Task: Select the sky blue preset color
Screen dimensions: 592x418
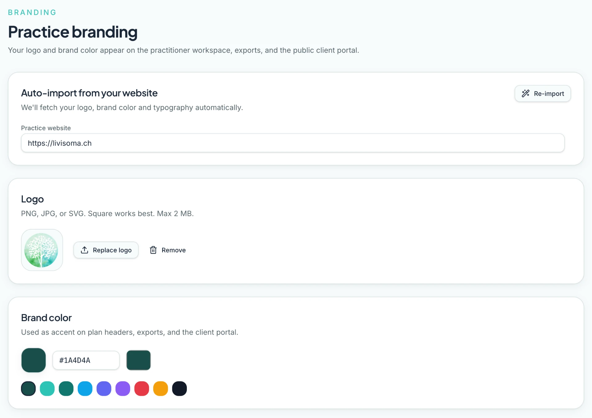Action: (x=85, y=388)
